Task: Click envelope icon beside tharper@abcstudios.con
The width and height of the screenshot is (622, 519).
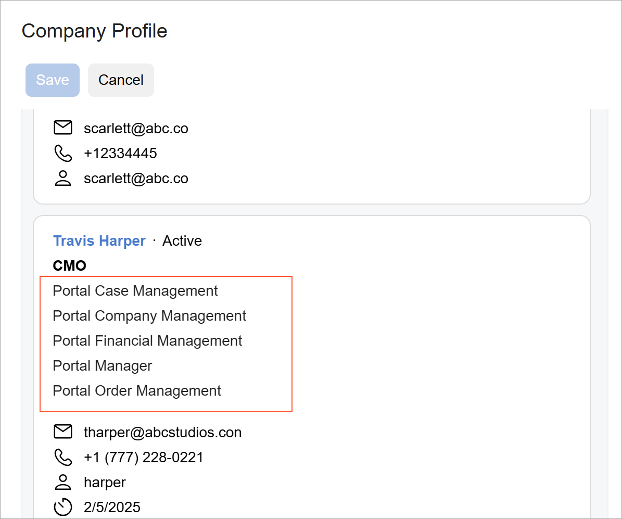Action: coord(62,432)
